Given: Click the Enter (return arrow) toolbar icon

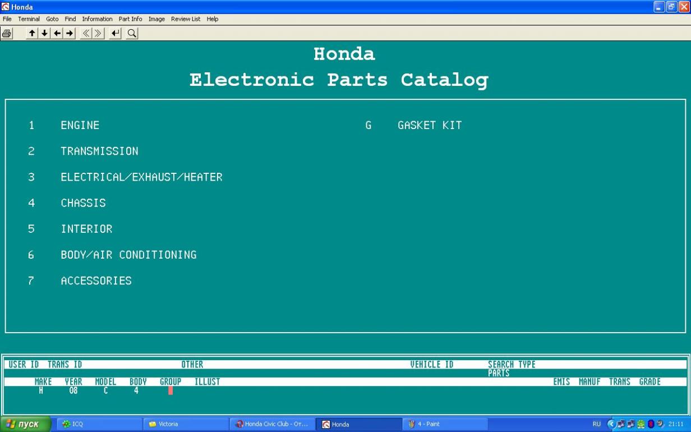Looking at the screenshot, I should point(116,34).
